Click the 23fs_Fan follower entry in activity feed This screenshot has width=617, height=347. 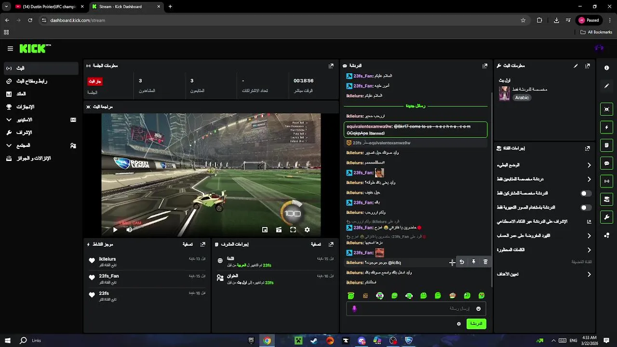[147, 279]
